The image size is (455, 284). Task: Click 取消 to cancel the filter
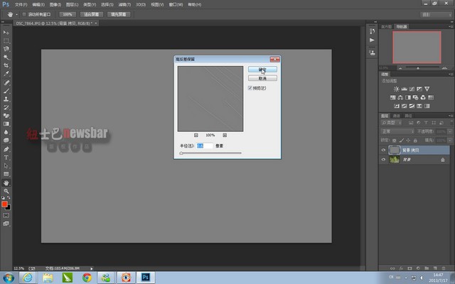[x=262, y=78]
